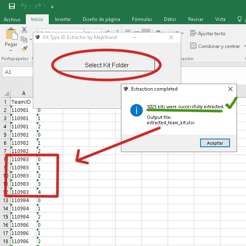
Task: Select row 2 header
Action: [5, 110]
